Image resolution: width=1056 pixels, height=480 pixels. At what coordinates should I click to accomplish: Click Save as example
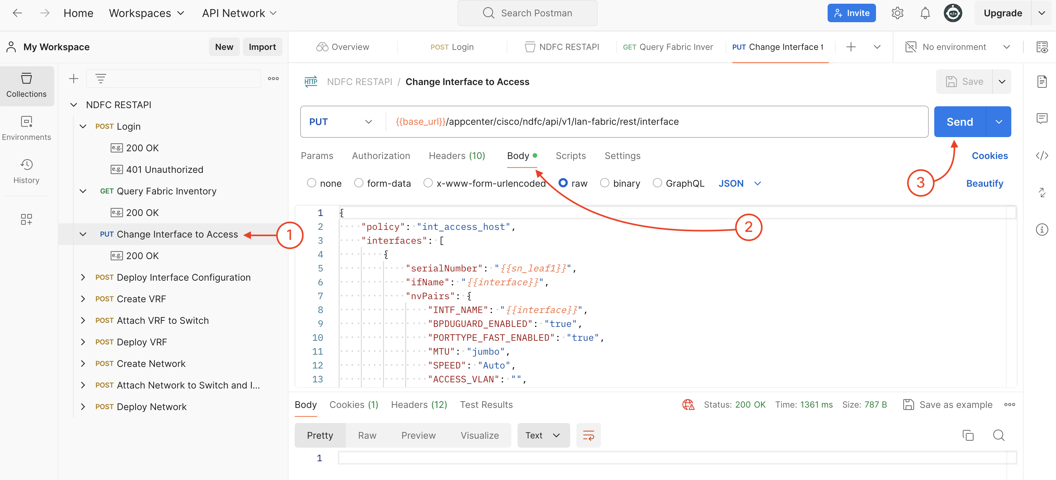click(948, 405)
